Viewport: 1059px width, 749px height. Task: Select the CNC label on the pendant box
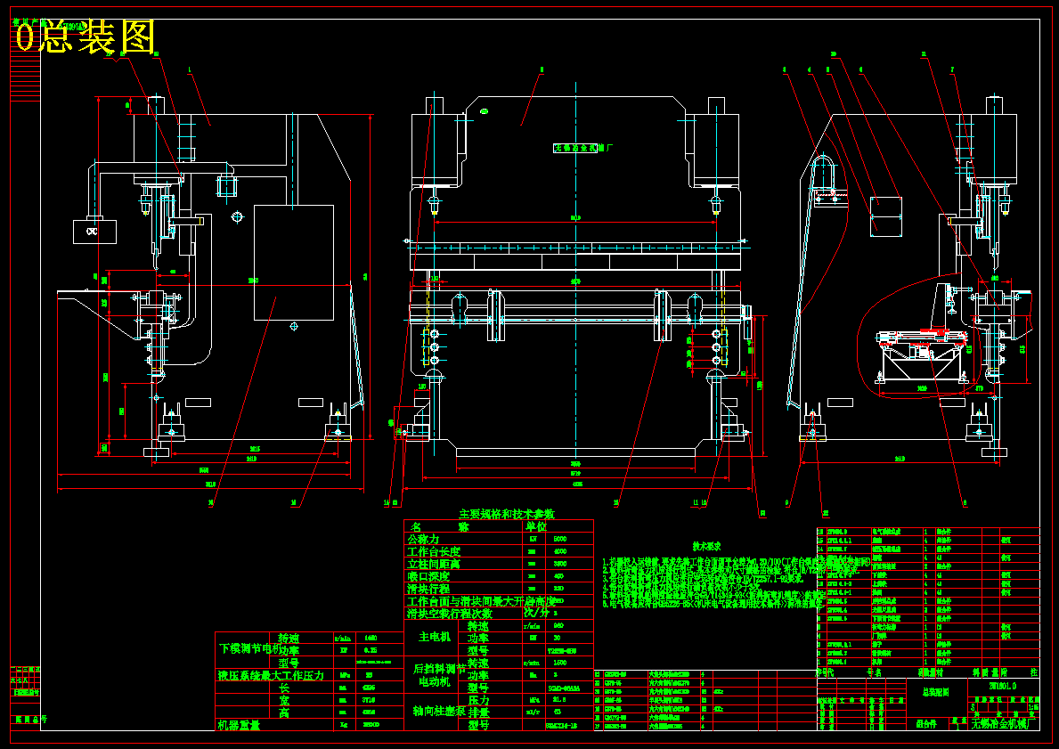[92, 232]
